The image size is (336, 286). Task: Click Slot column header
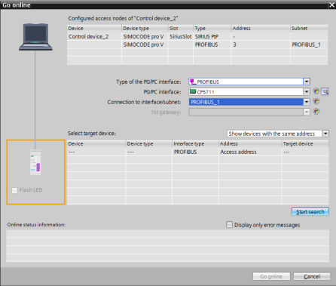(181, 28)
